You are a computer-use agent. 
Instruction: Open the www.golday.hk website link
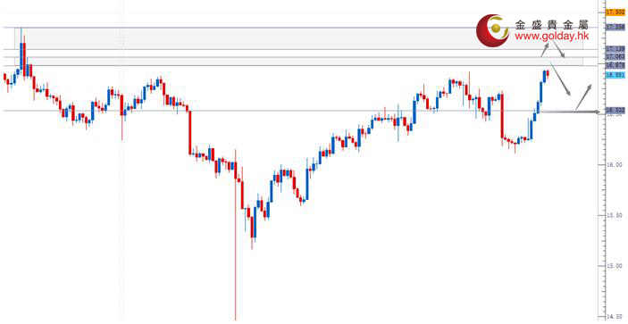pyautogui.click(x=551, y=37)
